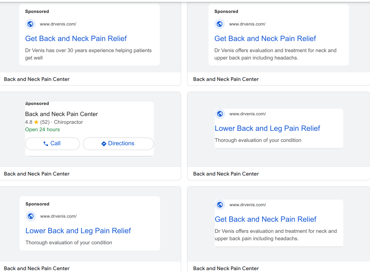This screenshot has height=272, width=370.
Task: Click footer label beneath the Call/Directions card
Action: [37, 174]
